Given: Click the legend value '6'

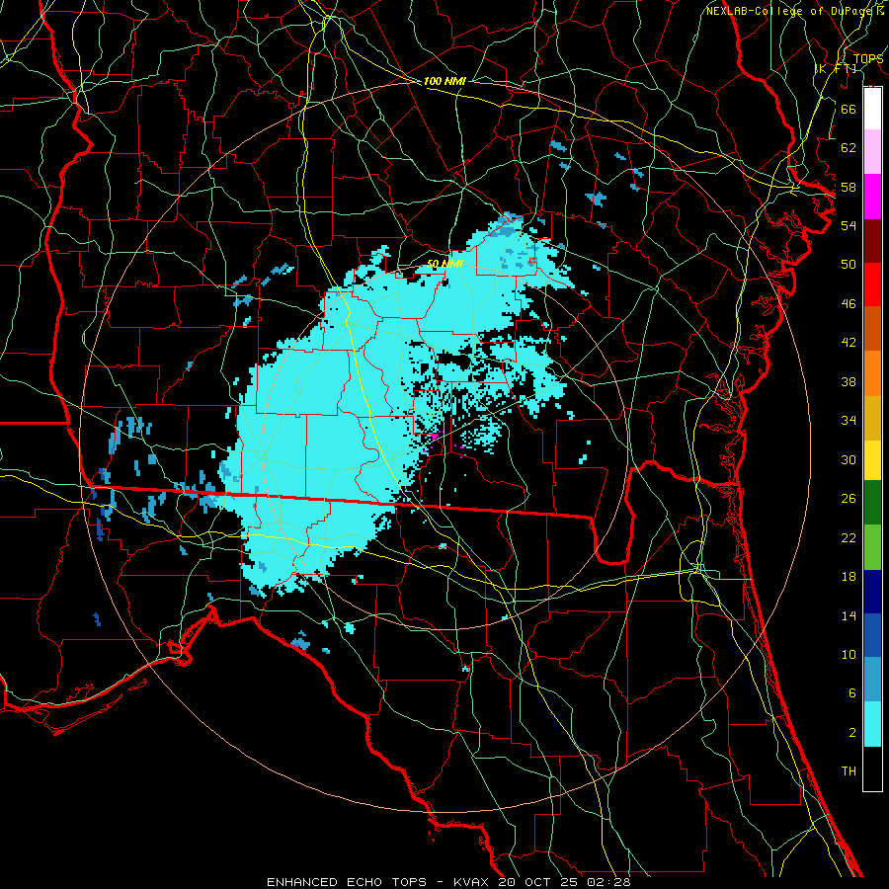Looking at the screenshot, I should (851, 692).
